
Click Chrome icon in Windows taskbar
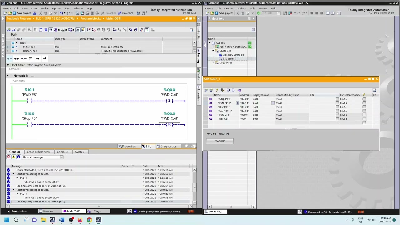point(89,220)
